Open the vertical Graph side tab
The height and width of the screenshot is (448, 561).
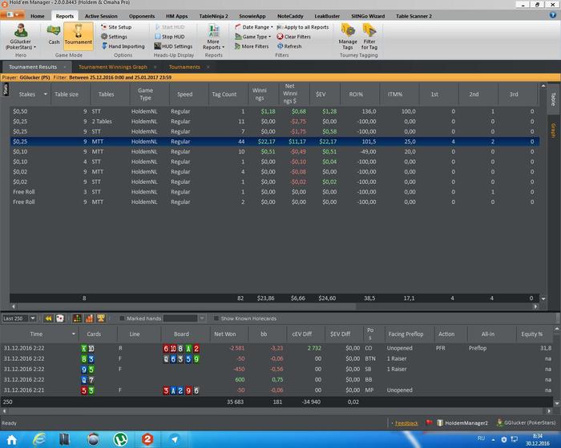tap(553, 130)
